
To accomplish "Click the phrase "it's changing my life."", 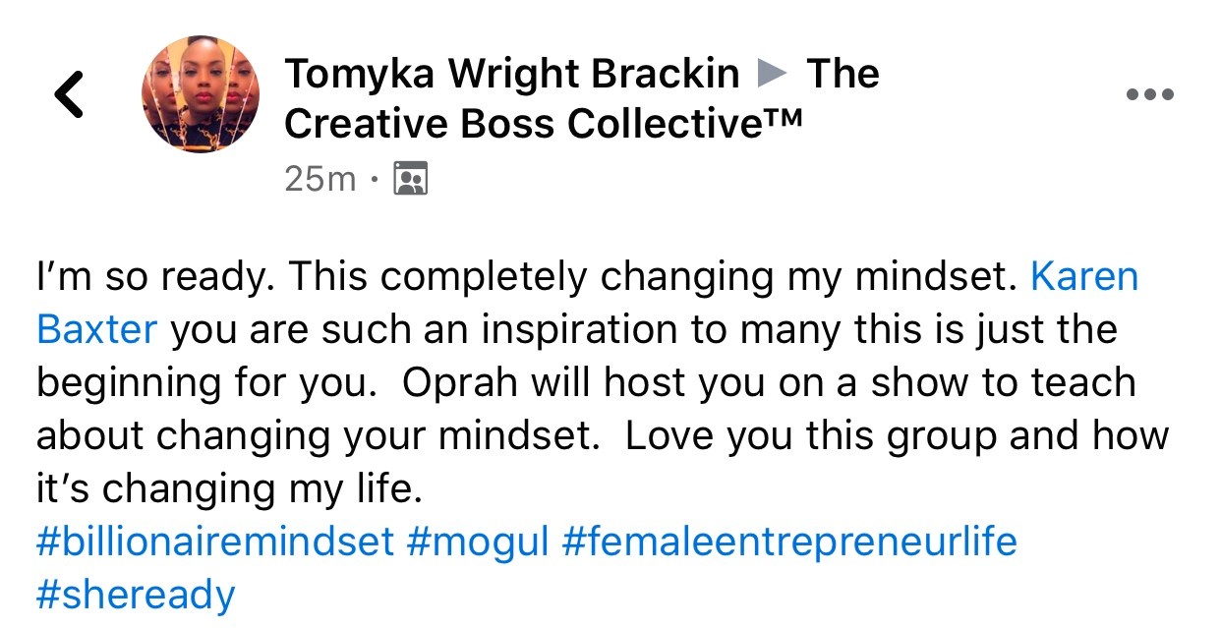I will (228, 488).
